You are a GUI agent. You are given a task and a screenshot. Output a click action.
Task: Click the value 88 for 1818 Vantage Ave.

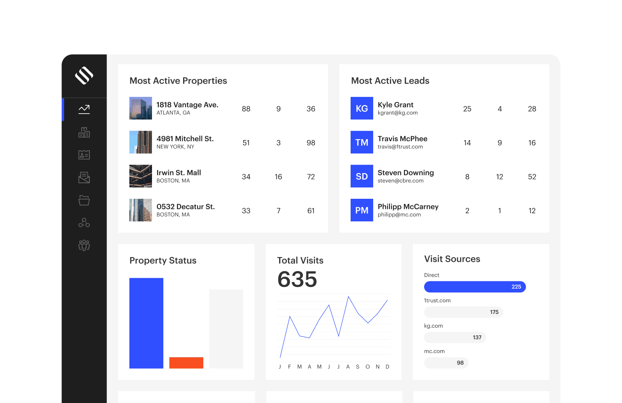(246, 109)
